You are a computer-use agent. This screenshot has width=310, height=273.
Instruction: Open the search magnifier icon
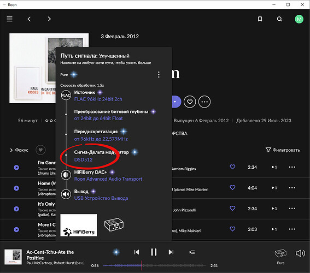(279, 19)
